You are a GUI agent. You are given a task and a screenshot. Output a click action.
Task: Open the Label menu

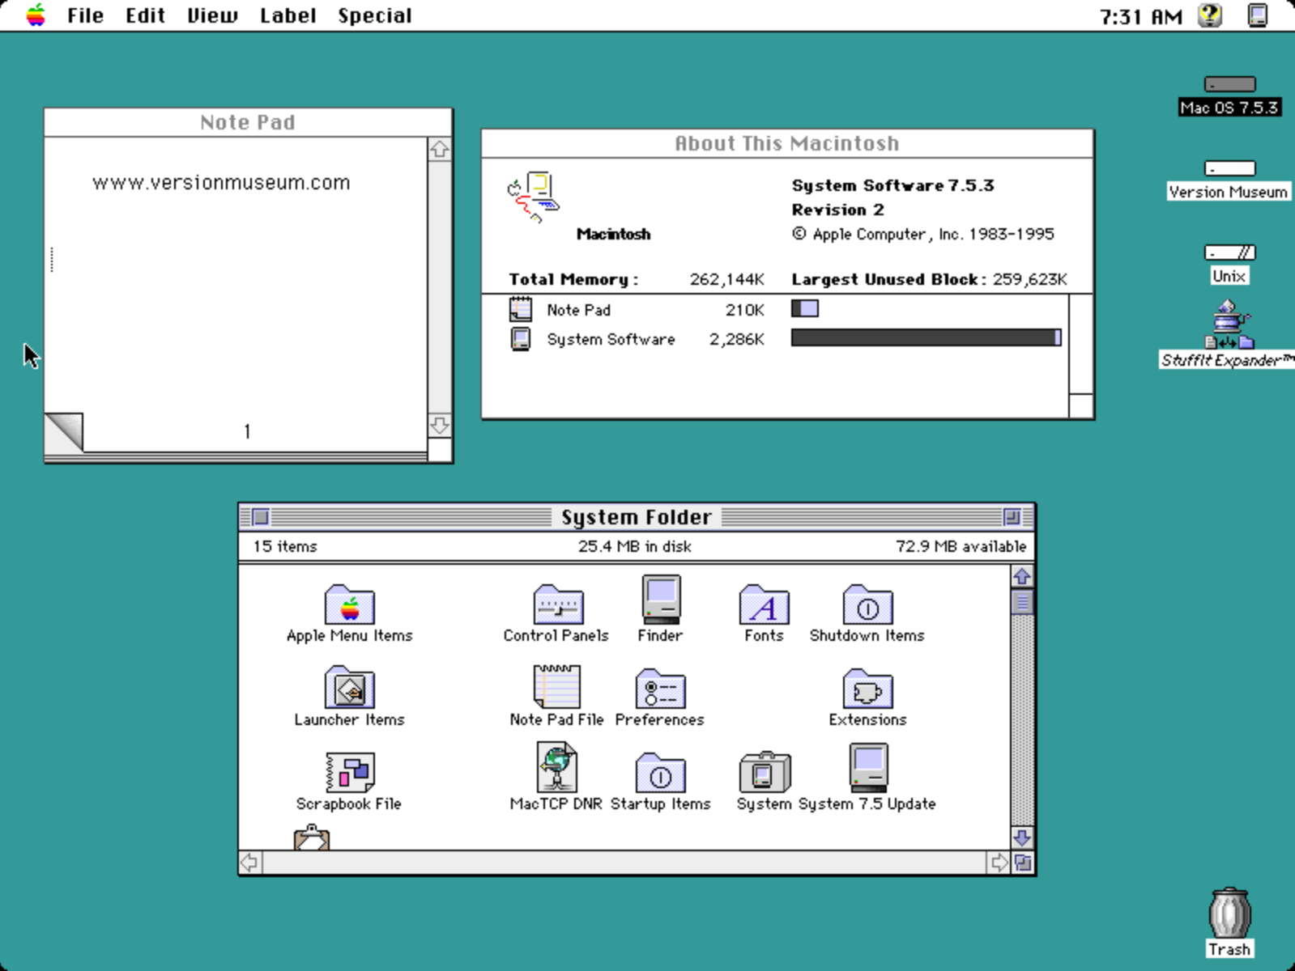[288, 15]
